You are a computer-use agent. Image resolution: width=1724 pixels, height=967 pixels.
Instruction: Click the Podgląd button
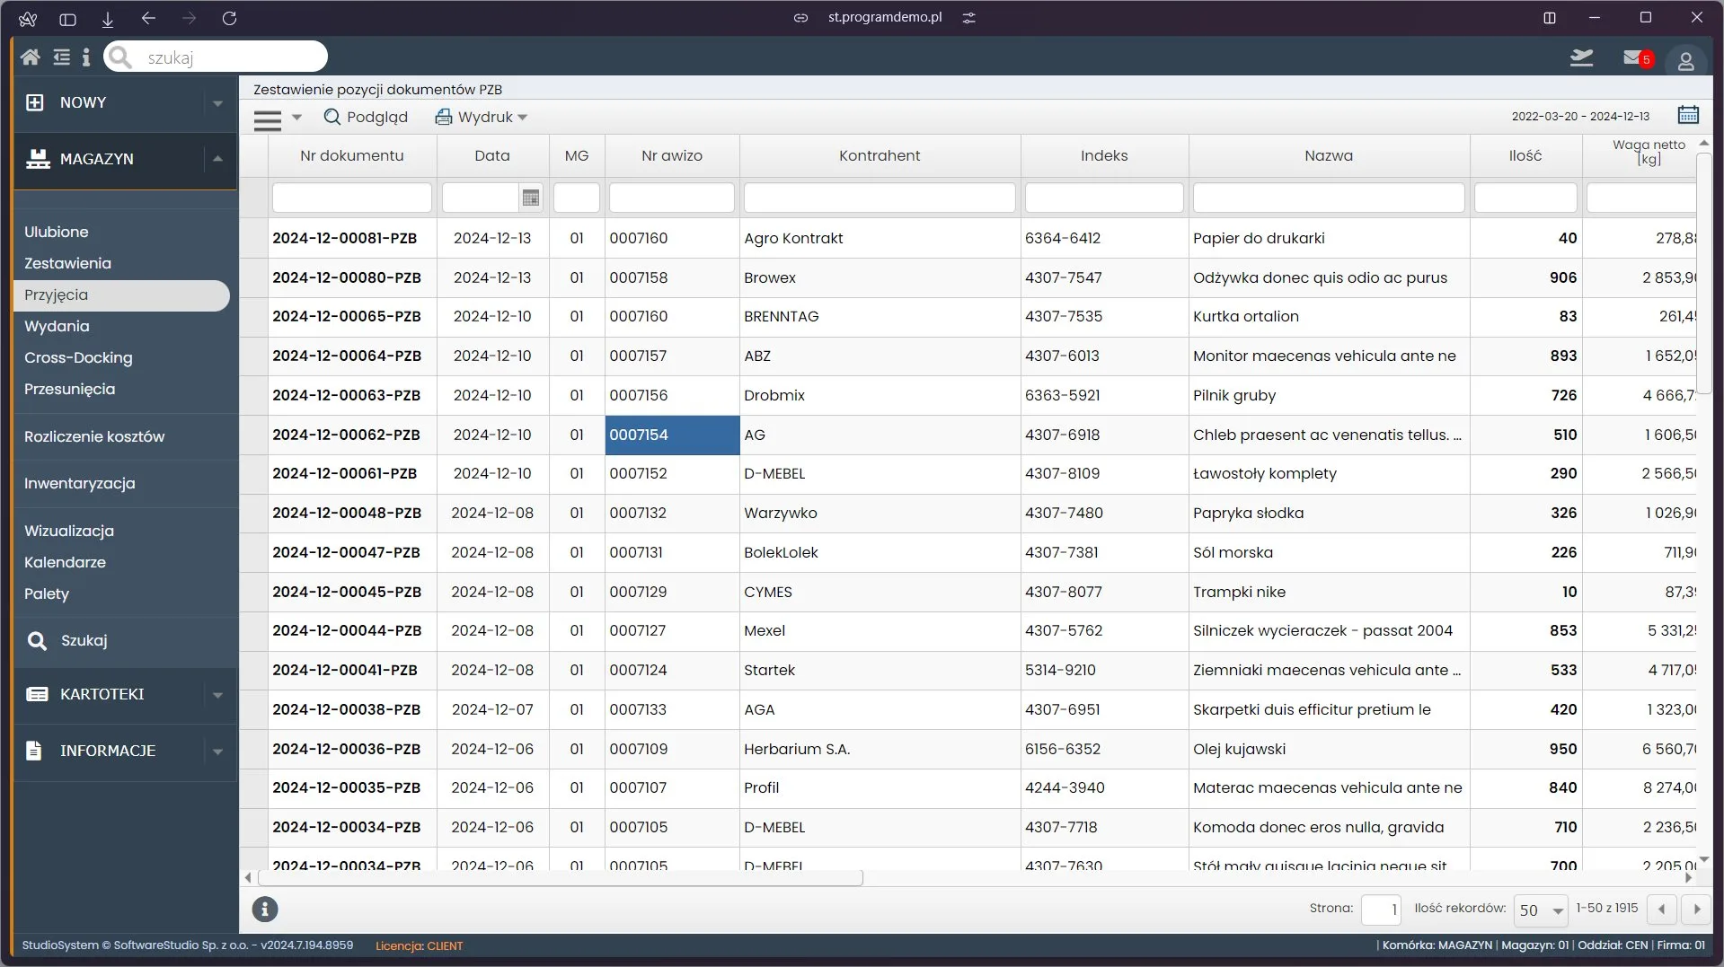(366, 117)
